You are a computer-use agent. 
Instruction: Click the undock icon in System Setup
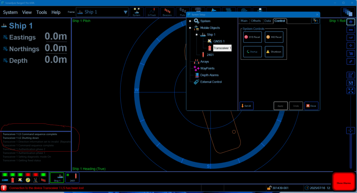click(315, 21)
